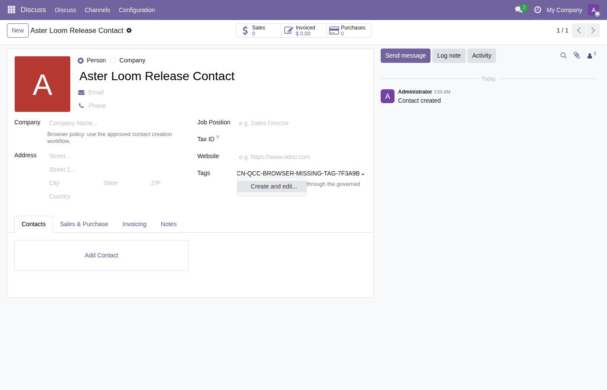Click the Log note button
The height and width of the screenshot is (390, 607).
tap(449, 55)
